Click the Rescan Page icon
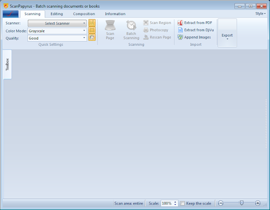 tap(146, 37)
